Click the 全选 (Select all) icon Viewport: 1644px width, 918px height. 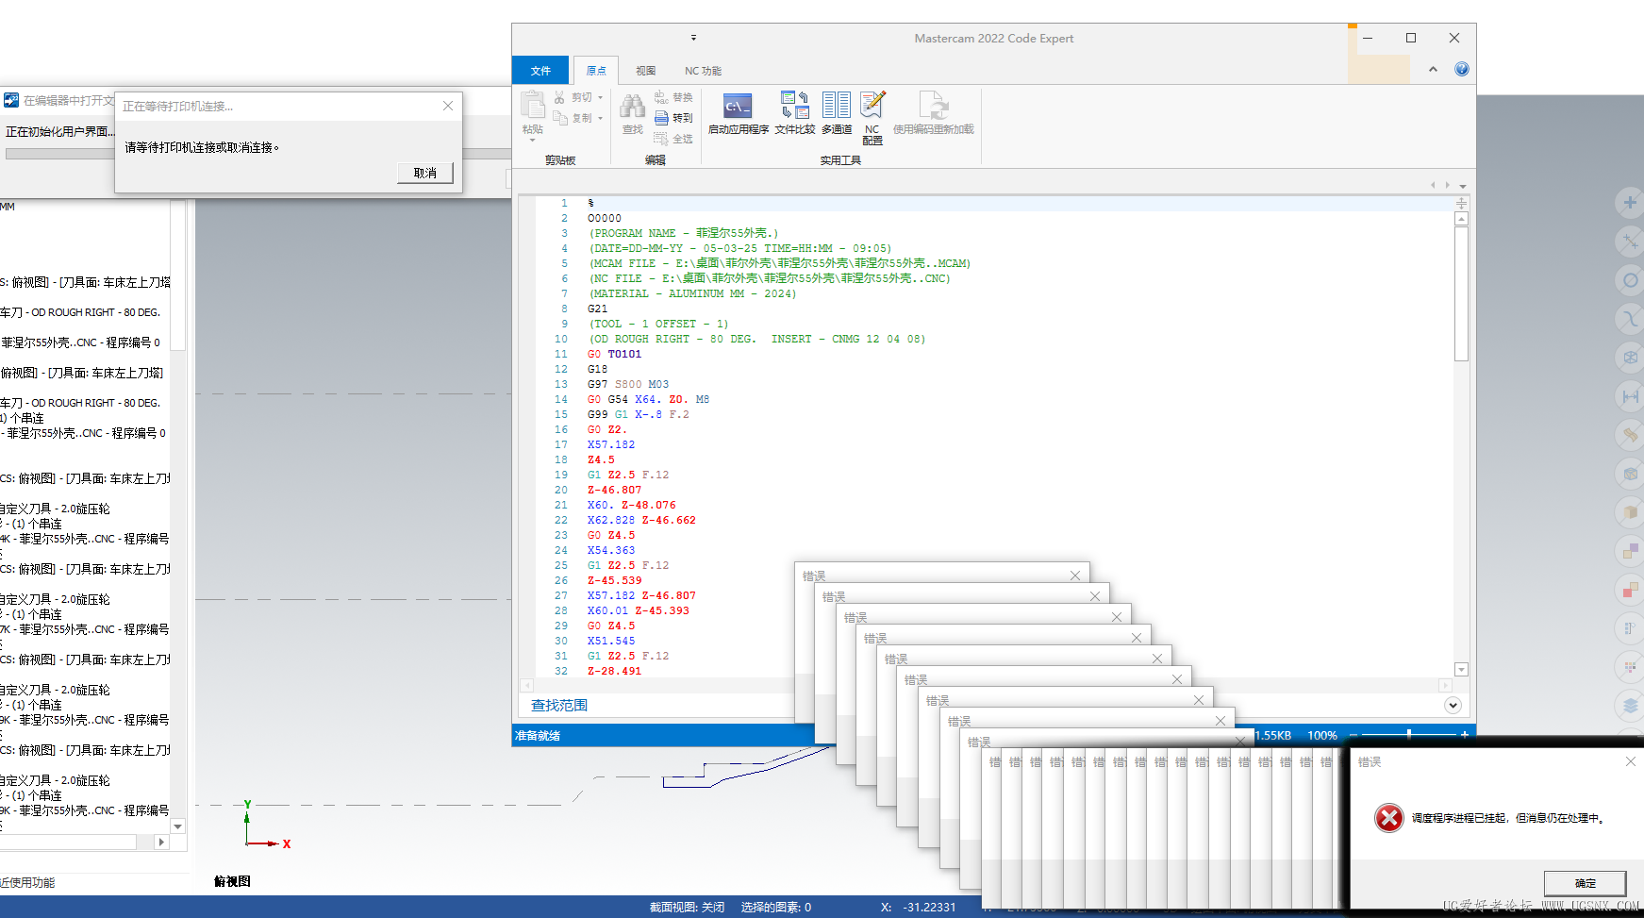tap(661, 139)
